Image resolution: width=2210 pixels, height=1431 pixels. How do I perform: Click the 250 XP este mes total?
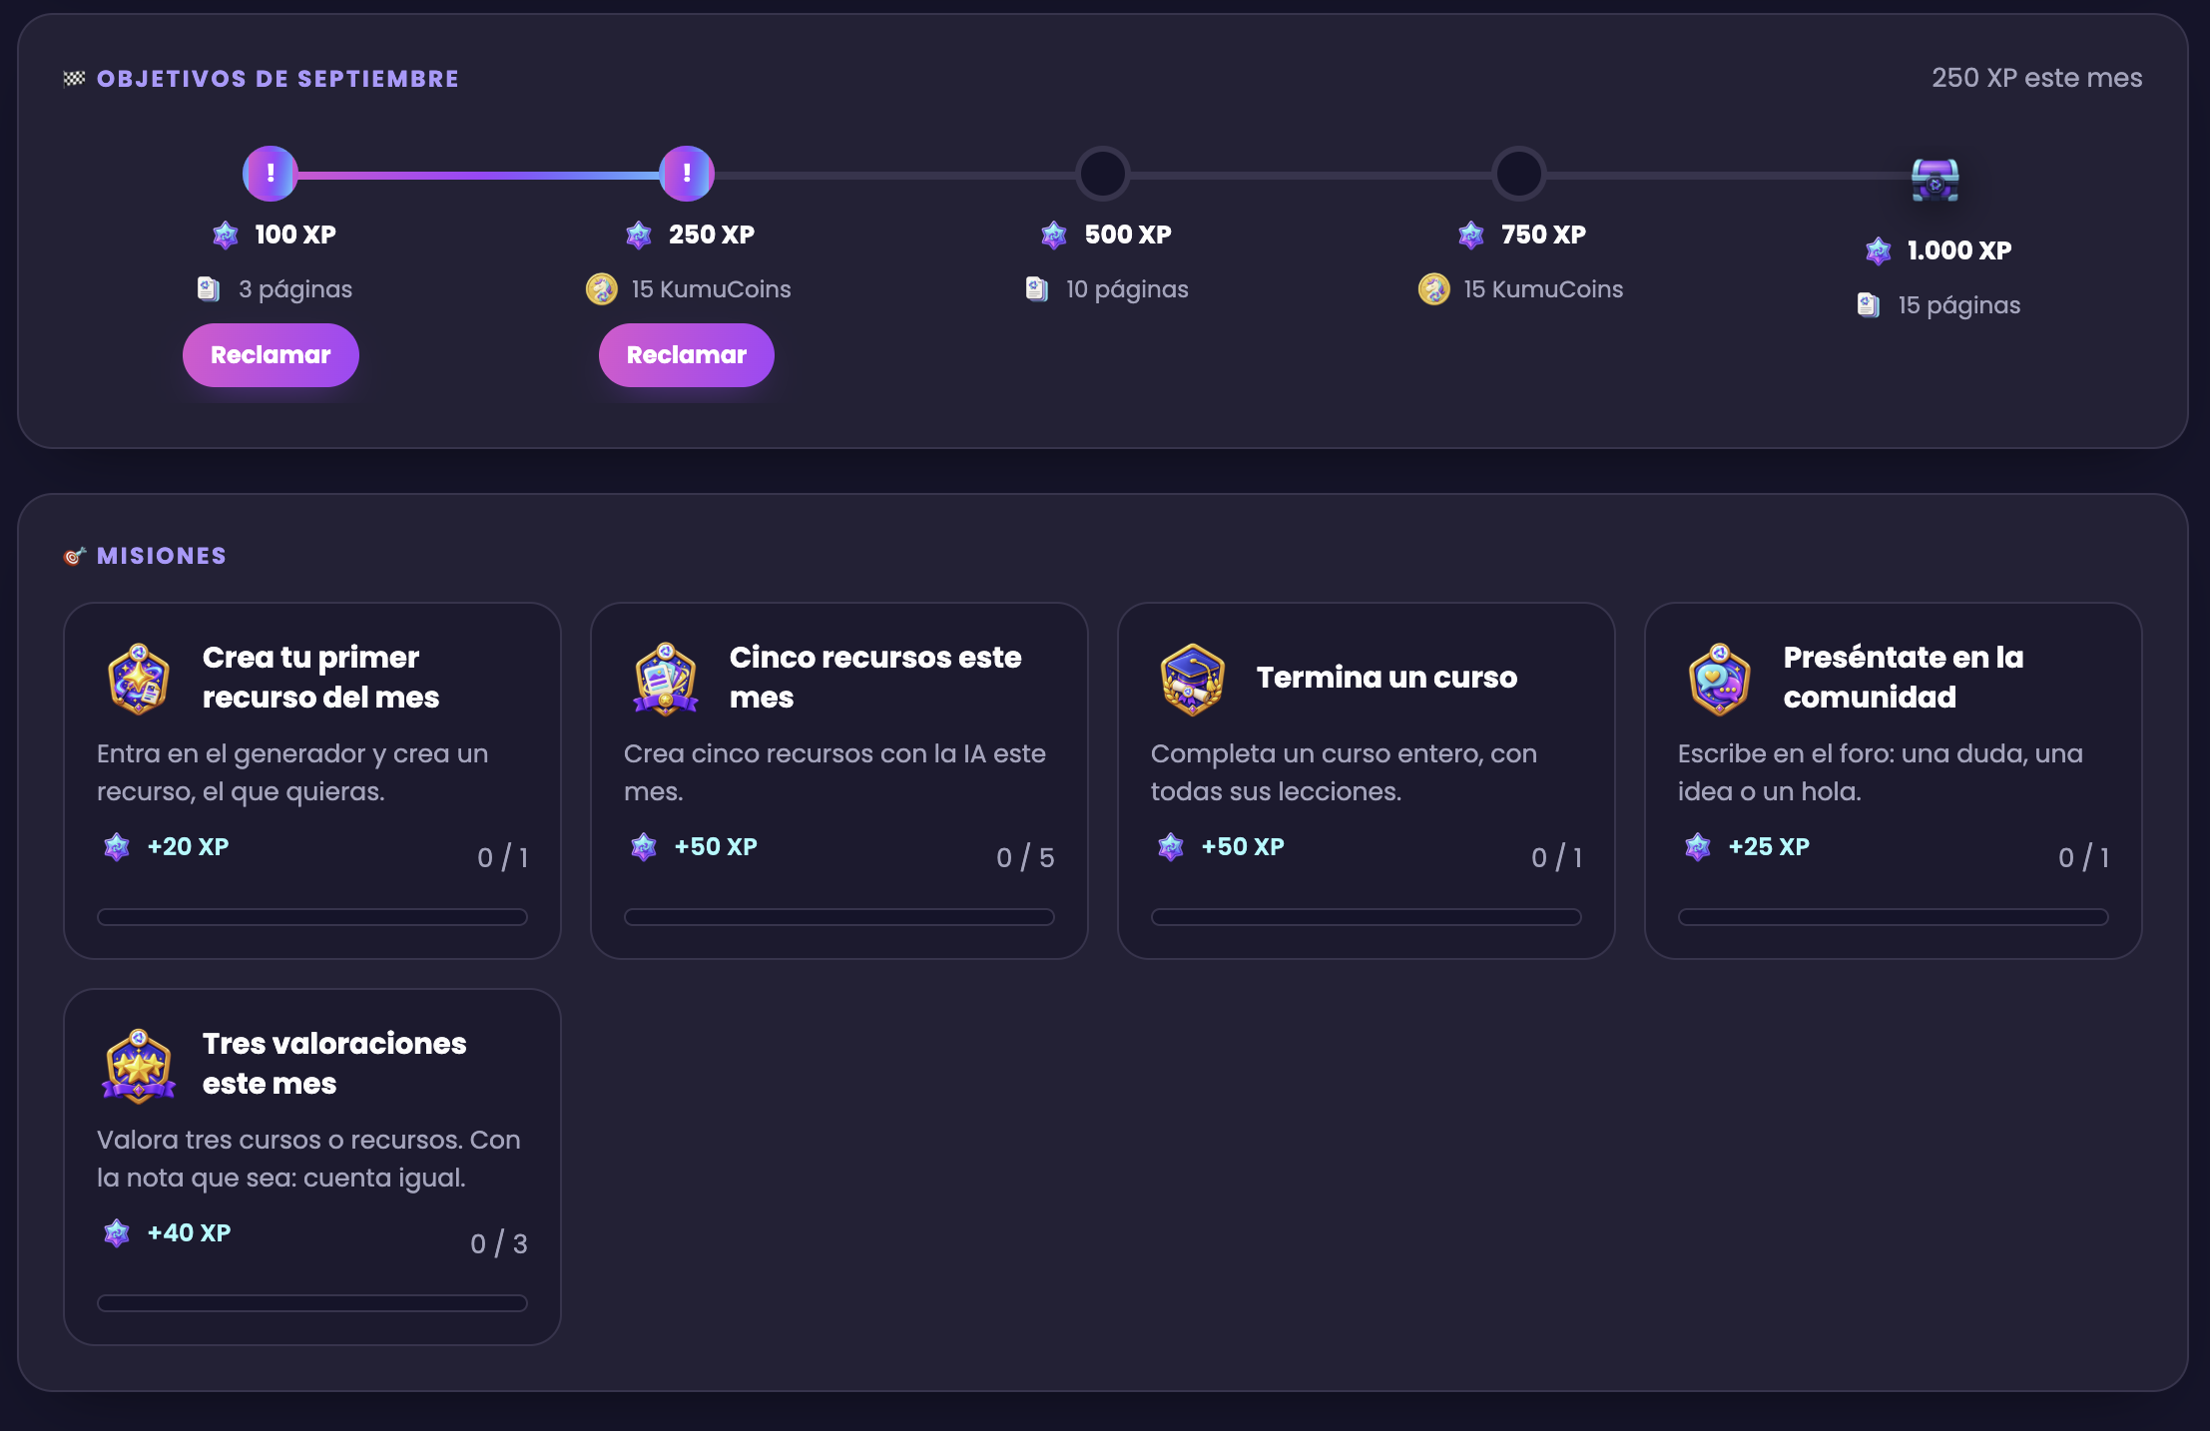pos(2036,78)
